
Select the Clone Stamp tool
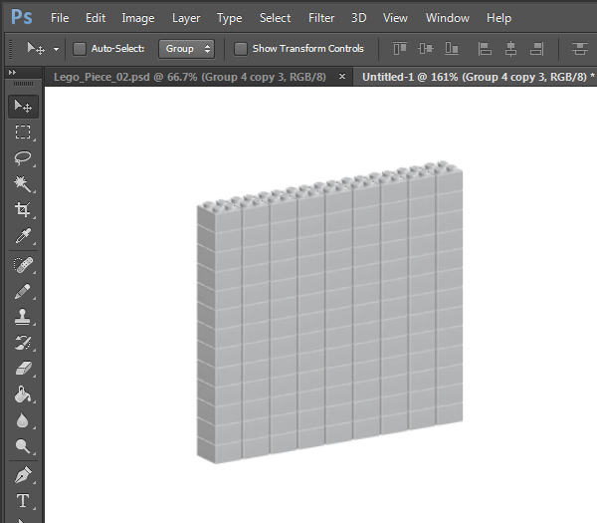[23, 317]
